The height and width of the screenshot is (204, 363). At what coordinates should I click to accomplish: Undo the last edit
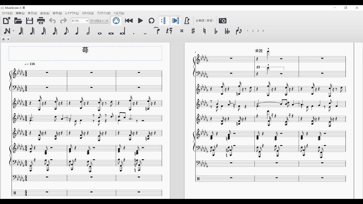52,20
